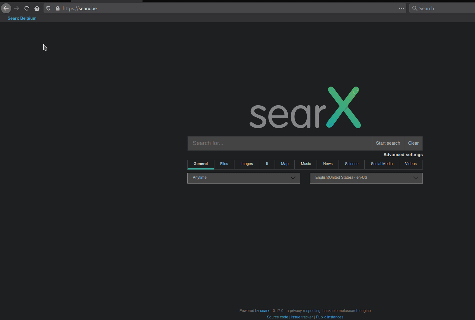Clear the search query
Screen dimensions: 475x320
click(413, 143)
